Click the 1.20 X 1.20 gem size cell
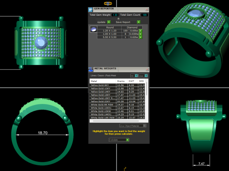This screenshot has height=171, width=229. [x=110, y=31]
